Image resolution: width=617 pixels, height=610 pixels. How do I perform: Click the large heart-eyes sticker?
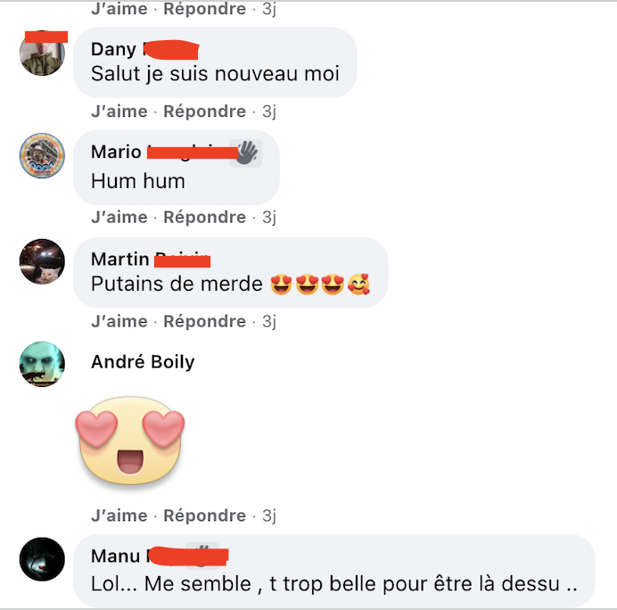130,441
